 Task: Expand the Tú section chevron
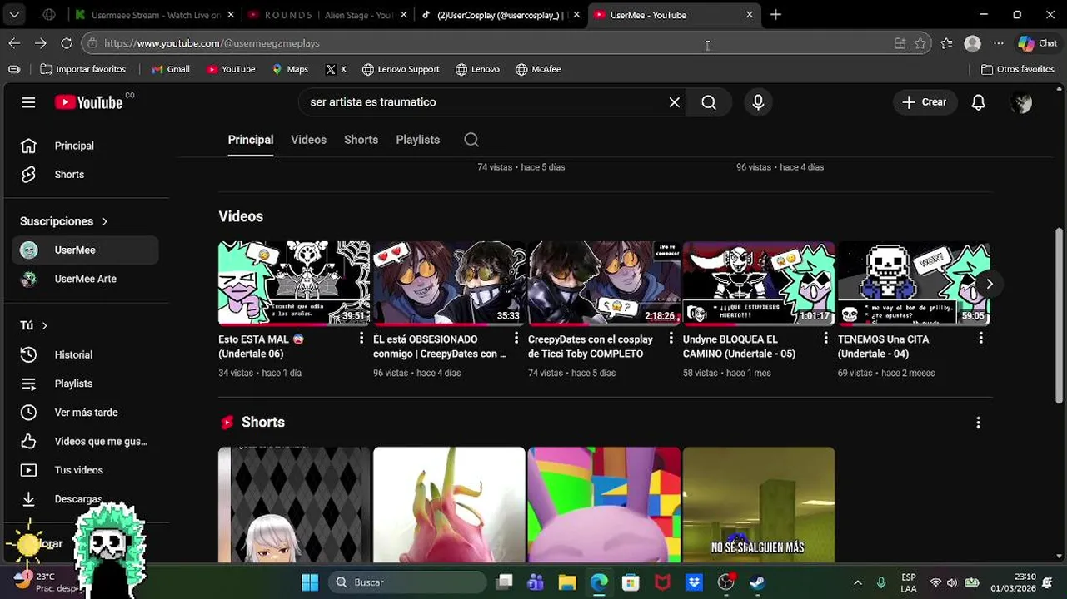44,325
